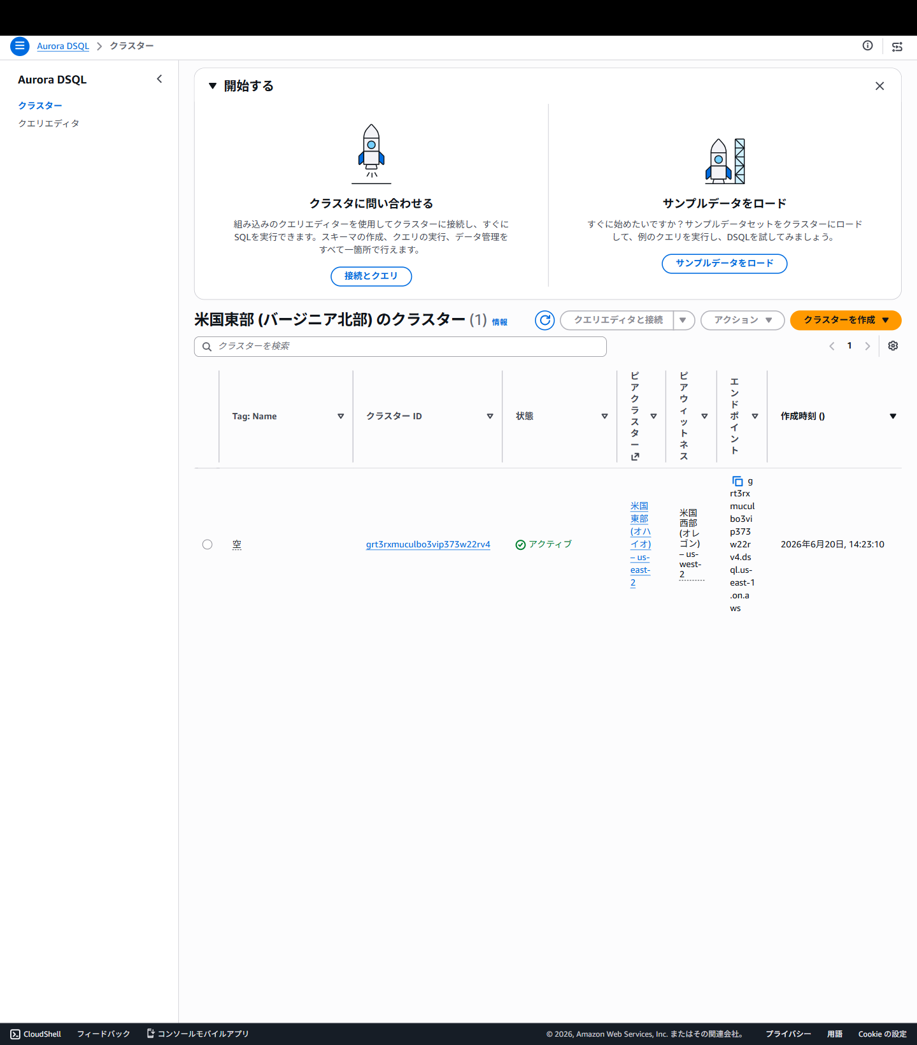Screen dimensions: 917x1045
Task: Open the 情報 info link
Action: 500,322
